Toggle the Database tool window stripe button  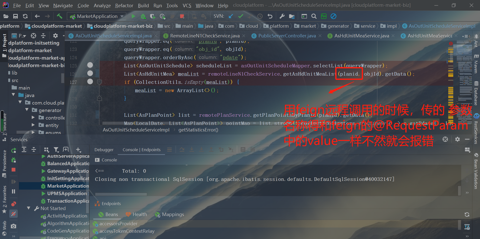tap(476, 94)
